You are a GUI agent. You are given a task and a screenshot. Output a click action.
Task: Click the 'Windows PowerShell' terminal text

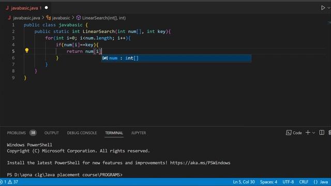[x=29, y=145]
